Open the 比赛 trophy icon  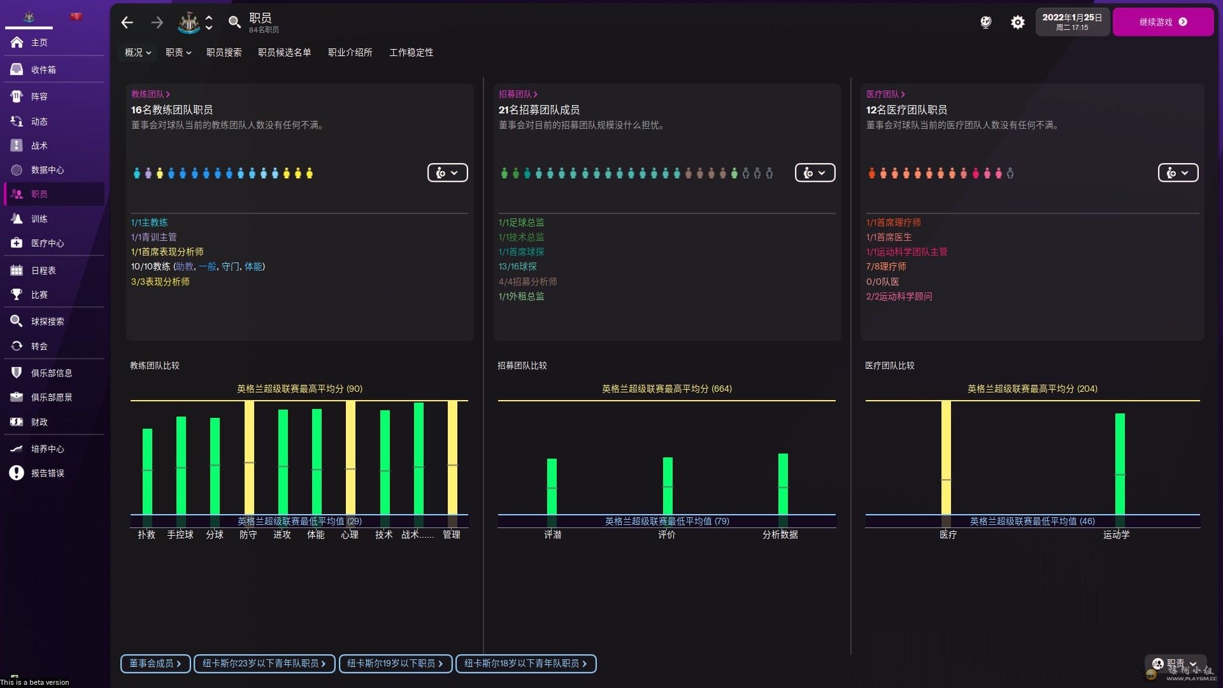point(17,294)
